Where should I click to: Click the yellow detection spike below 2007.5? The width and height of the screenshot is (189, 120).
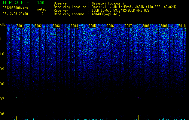[139, 118]
